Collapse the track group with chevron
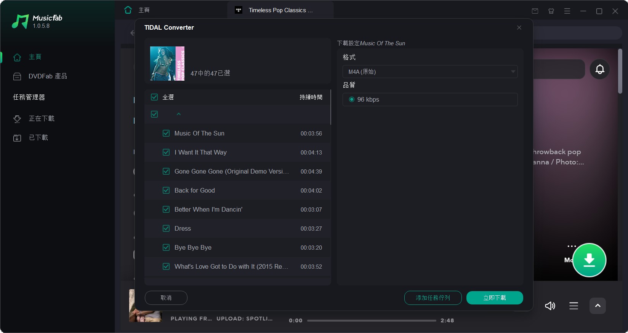 pos(179,114)
